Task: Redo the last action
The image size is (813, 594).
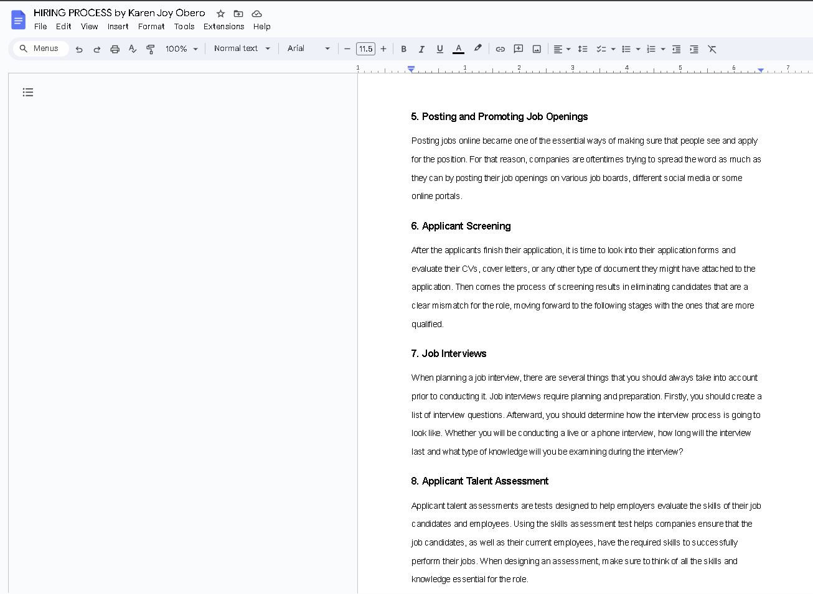Action: tap(96, 49)
